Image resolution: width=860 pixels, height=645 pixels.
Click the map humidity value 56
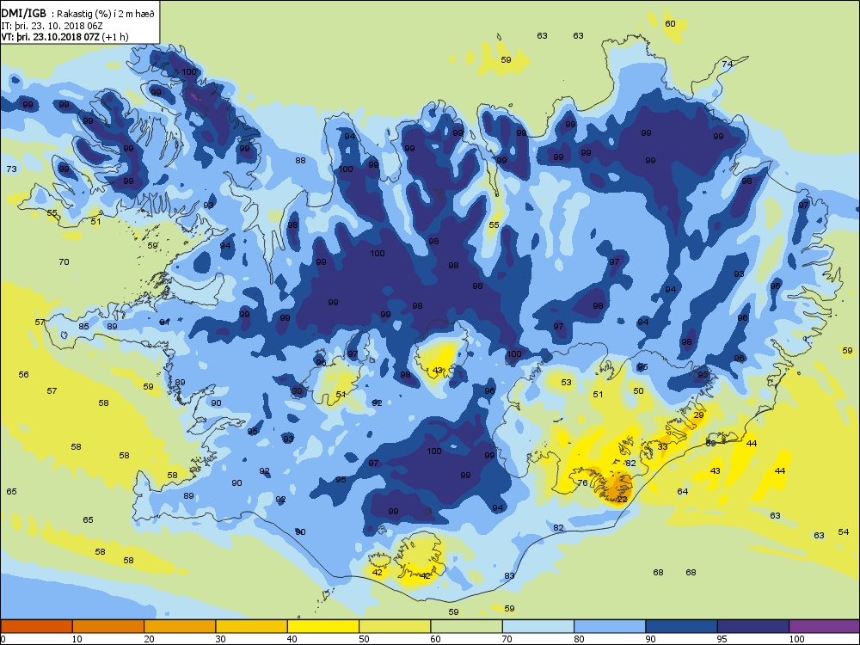point(23,375)
